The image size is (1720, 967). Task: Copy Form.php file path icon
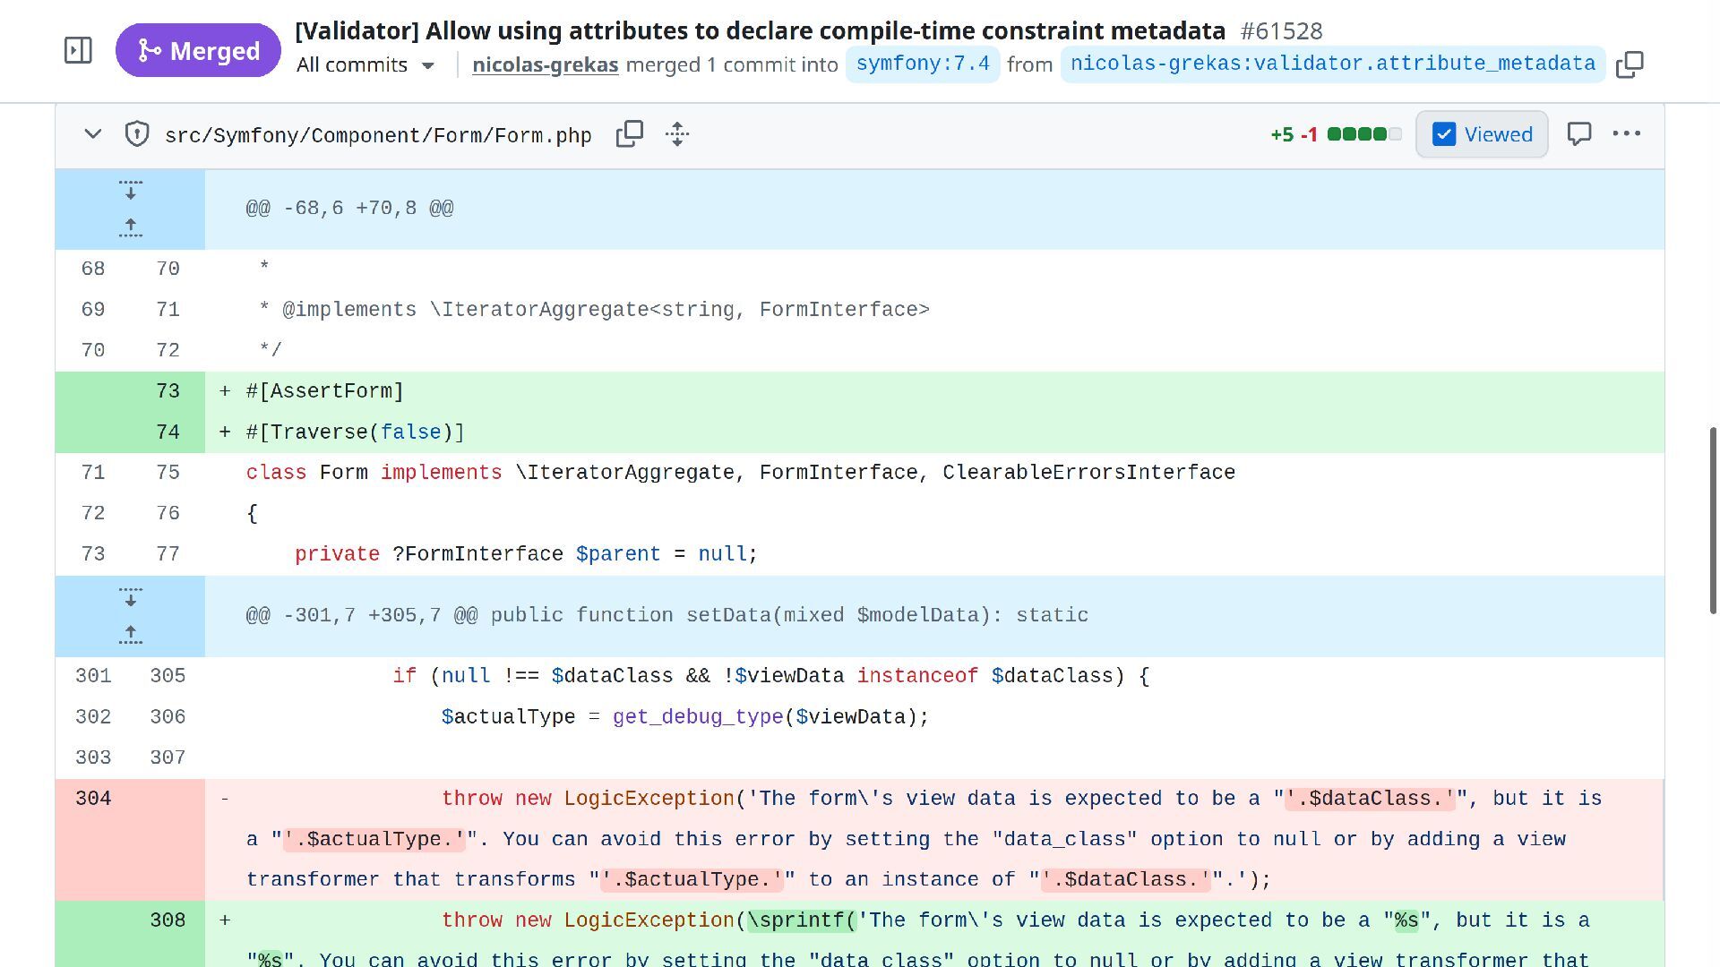630,134
